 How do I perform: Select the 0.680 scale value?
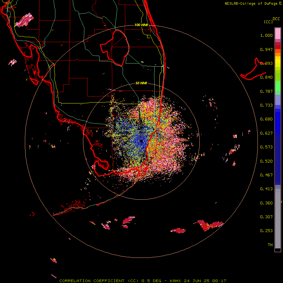pos(266,119)
